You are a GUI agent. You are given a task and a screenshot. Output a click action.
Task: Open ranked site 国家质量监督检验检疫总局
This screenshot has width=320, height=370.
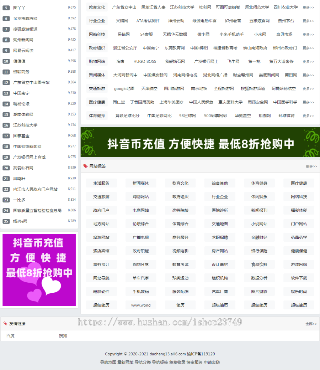37,210
